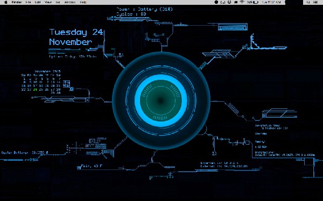Click the green highlighted 24 in calendar
The height and width of the screenshot is (201, 323).
pyautogui.click(x=36, y=90)
